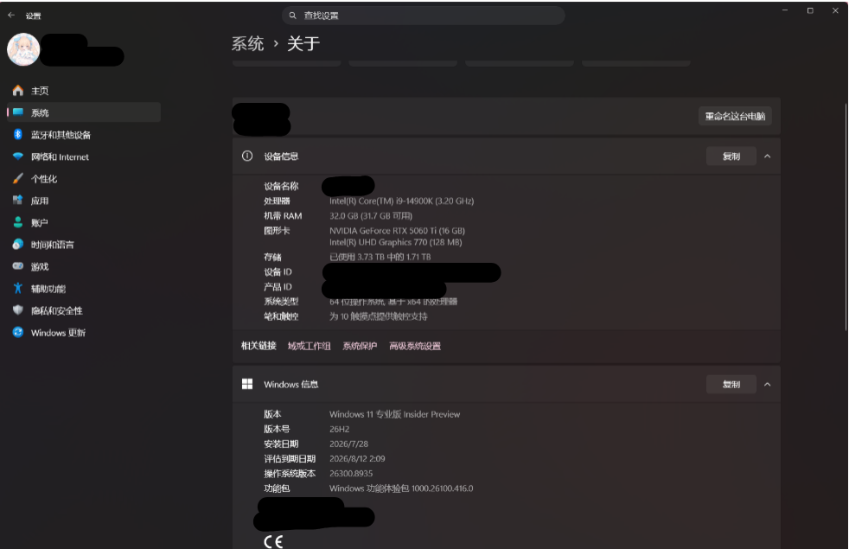Open the 高级系统设置 link

click(415, 346)
